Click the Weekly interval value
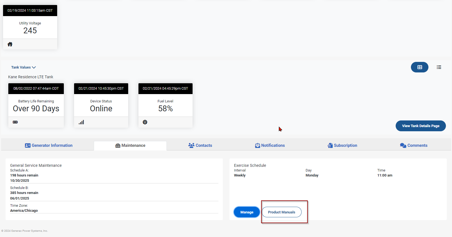The width and height of the screenshot is (452, 237). (240, 175)
